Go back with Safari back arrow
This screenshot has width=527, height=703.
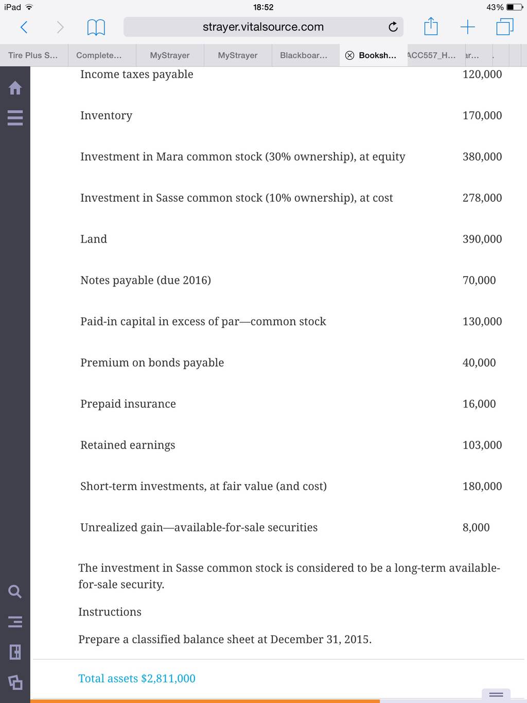pos(24,27)
